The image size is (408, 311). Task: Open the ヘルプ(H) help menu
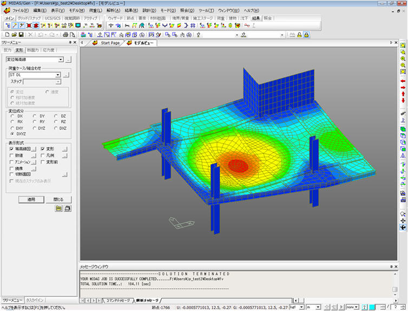pyautogui.click(x=252, y=10)
